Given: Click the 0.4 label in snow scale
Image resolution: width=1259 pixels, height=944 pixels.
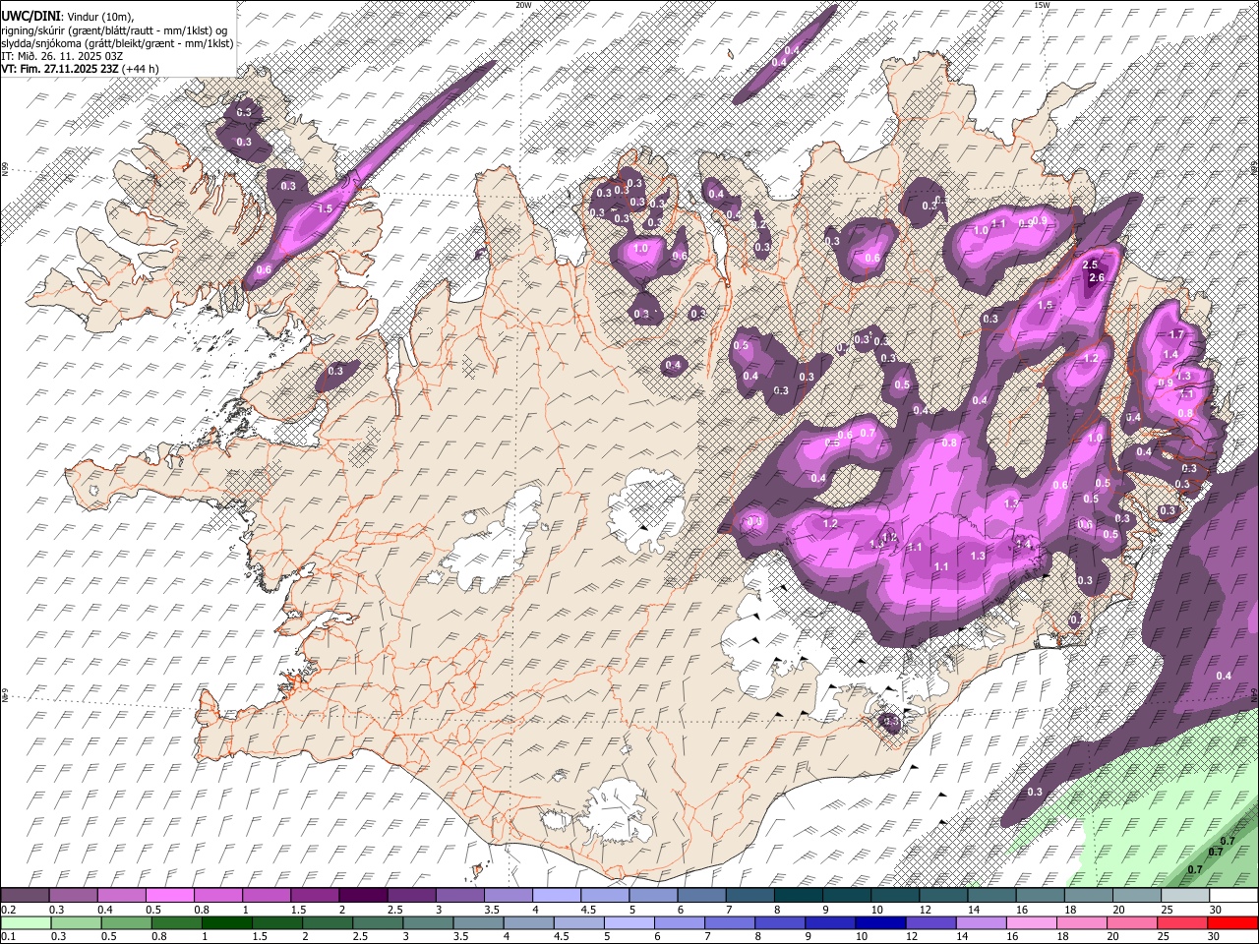Looking at the screenshot, I should [105, 910].
